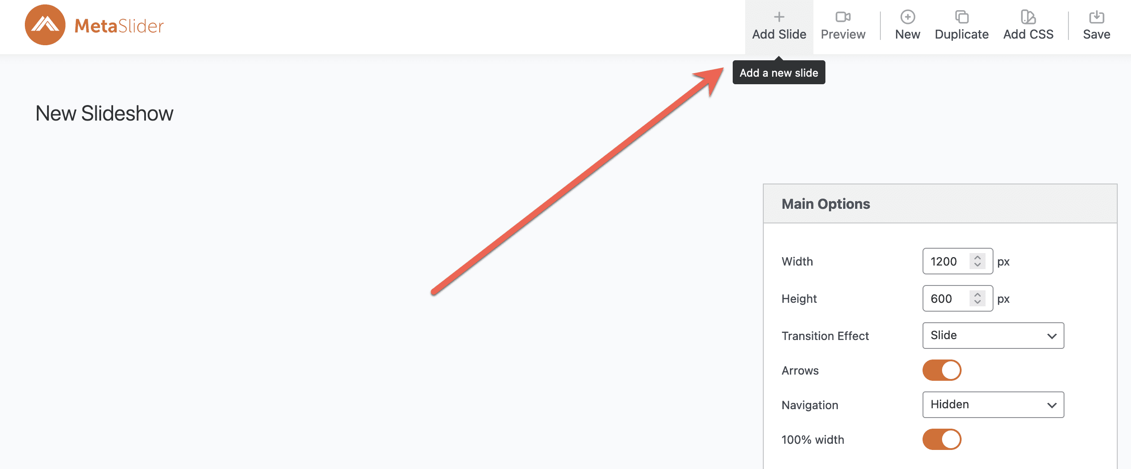Click the MetaSlider brand name text
Image resolution: width=1131 pixels, height=469 pixels.
119,26
